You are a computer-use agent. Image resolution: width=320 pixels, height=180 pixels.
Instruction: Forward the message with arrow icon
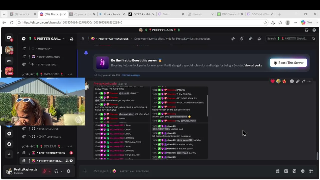[x=303, y=81]
